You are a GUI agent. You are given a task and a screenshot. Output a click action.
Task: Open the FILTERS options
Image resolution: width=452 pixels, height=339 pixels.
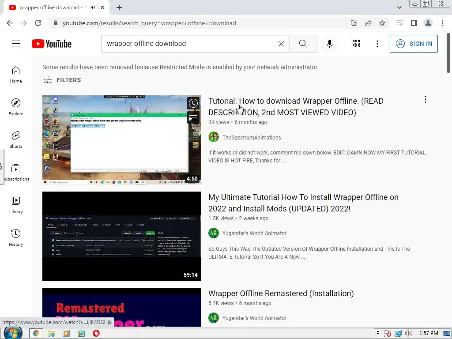(62, 80)
